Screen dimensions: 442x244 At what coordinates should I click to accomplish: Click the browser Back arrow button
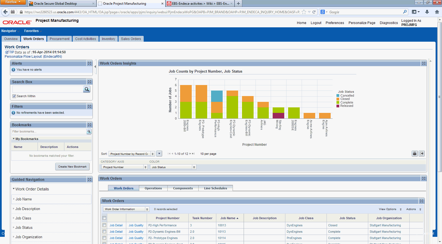pyautogui.click(x=5, y=12)
